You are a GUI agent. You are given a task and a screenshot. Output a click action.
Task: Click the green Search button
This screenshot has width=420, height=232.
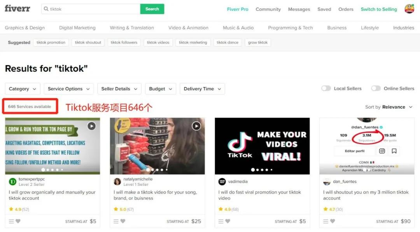[x=152, y=8]
